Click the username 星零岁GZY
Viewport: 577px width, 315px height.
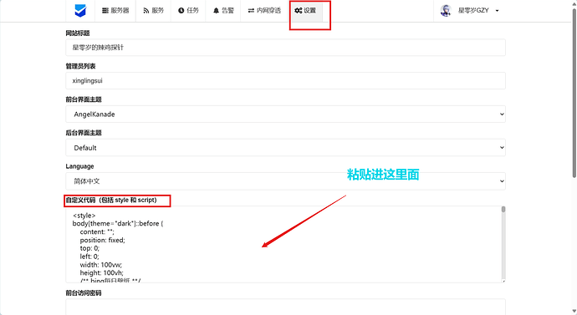coord(473,11)
